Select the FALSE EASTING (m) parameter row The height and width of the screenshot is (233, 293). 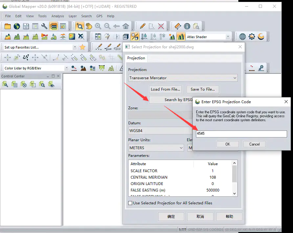180,190
